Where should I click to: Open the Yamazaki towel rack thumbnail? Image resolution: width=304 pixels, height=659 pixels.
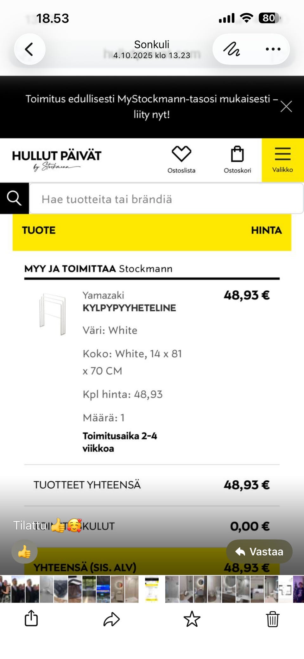point(53,314)
